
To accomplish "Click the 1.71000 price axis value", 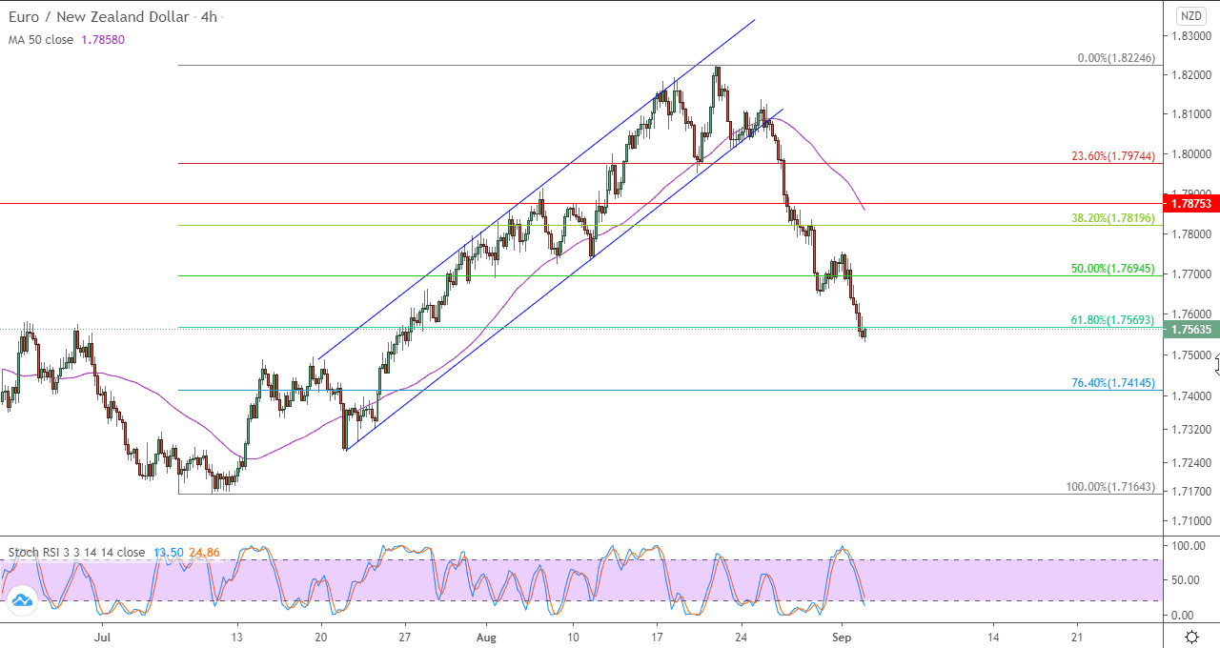I will tap(1192, 521).
